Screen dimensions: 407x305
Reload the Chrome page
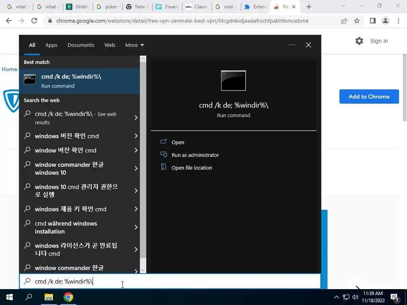pos(34,21)
